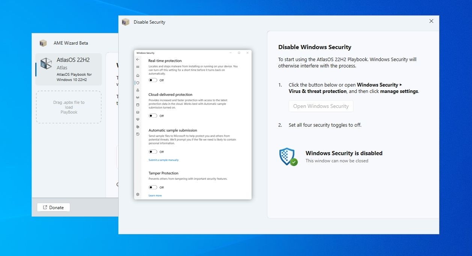Select the Virus & threat protection shield icon

tap(138, 83)
